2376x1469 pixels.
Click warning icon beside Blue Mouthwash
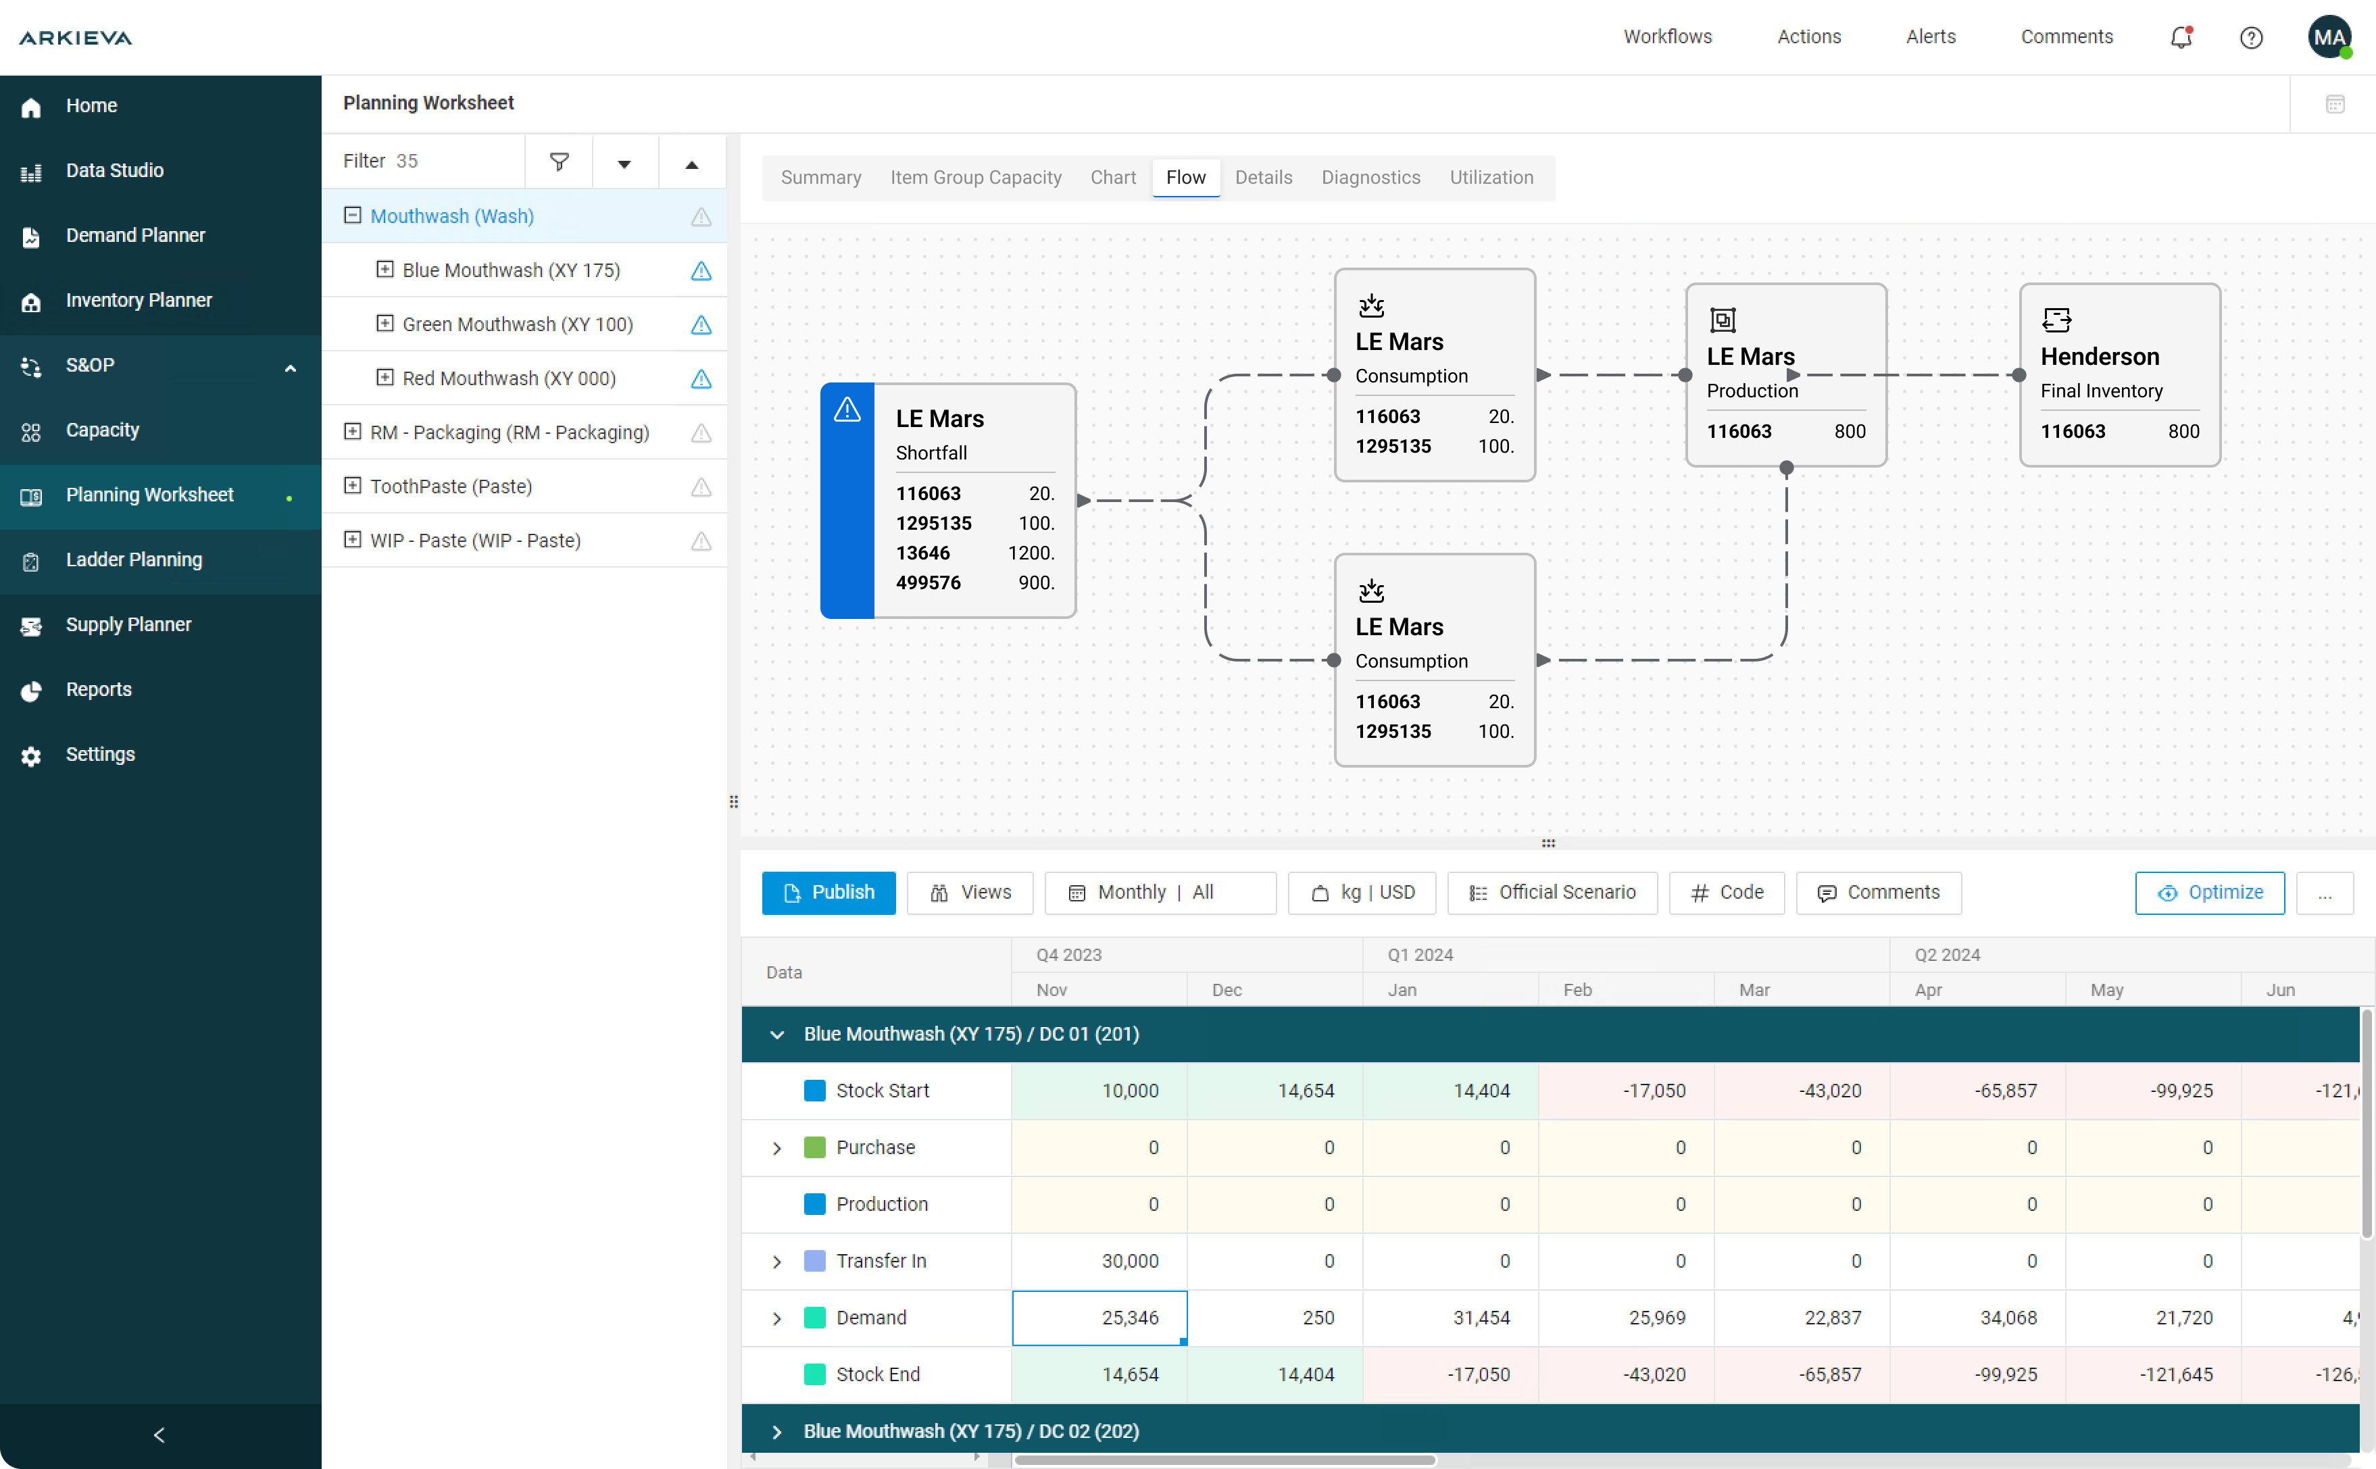coord(700,271)
